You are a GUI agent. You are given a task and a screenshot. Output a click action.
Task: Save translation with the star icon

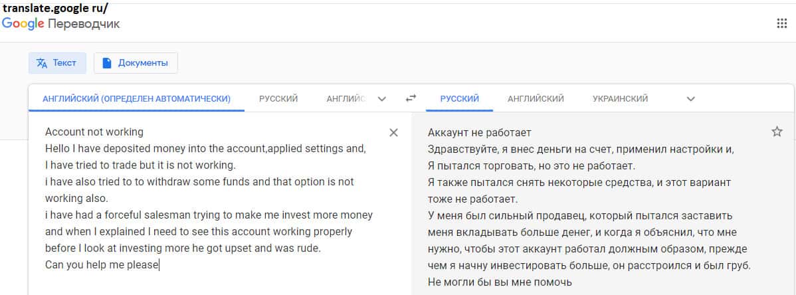click(x=777, y=132)
